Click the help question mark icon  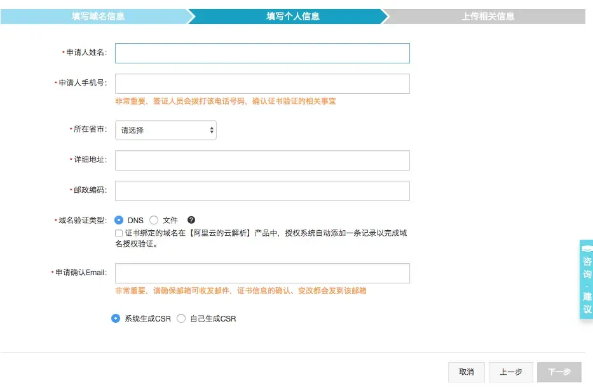[191, 220]
